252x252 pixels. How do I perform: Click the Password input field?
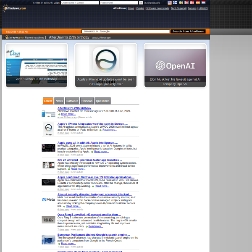pos(119,3)
